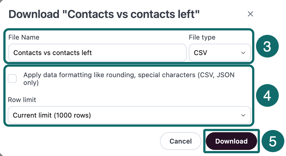
Task: Click the 'Row limit' field label
Action: 22,100
